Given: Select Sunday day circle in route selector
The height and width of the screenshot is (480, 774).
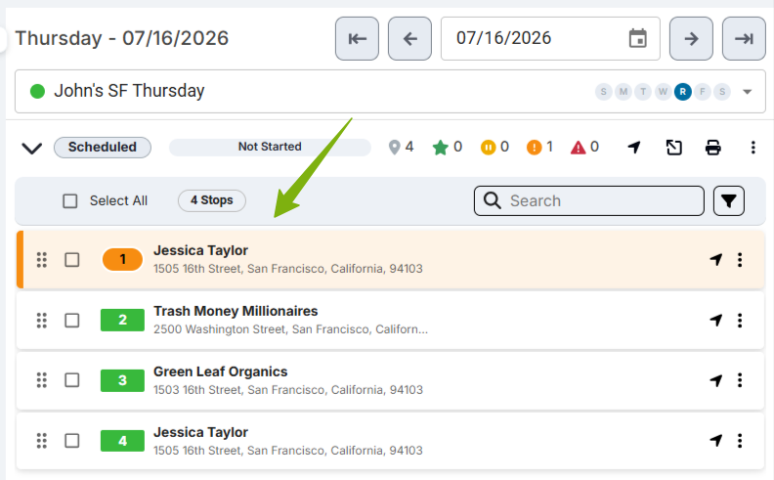Looking at the screenshot, I should (x=604, y=91).
